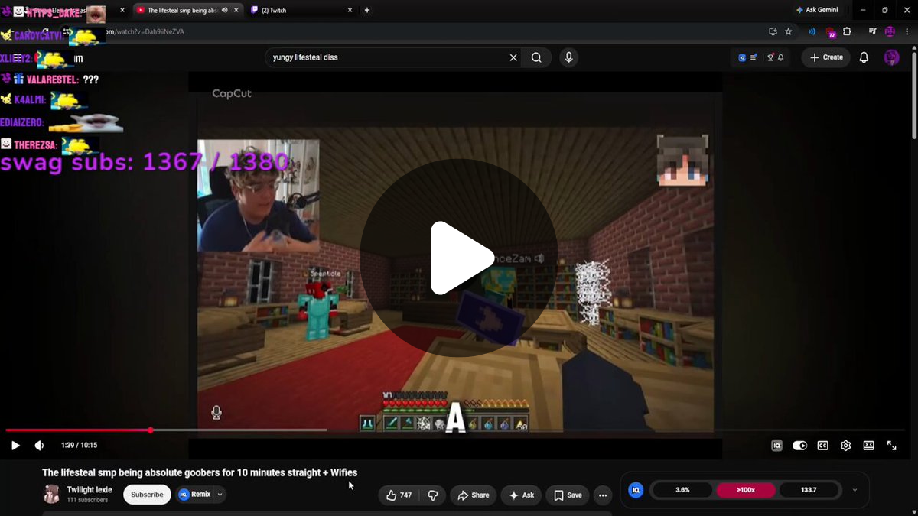
Task: Share the video using the Share button
Action: [473, 495]
